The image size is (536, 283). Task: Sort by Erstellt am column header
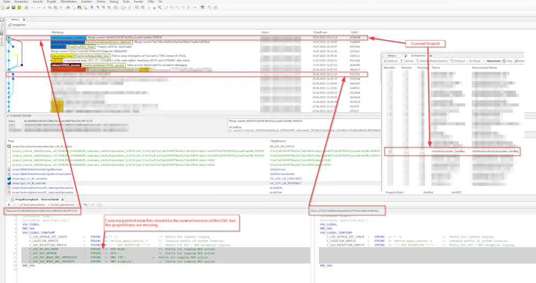click(321, 32)
